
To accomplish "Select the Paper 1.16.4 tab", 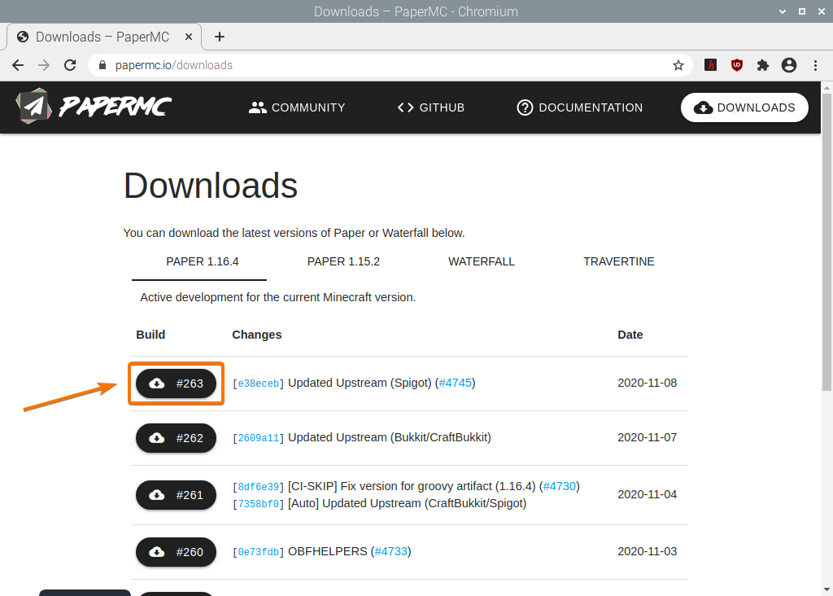I will (203, 261).
